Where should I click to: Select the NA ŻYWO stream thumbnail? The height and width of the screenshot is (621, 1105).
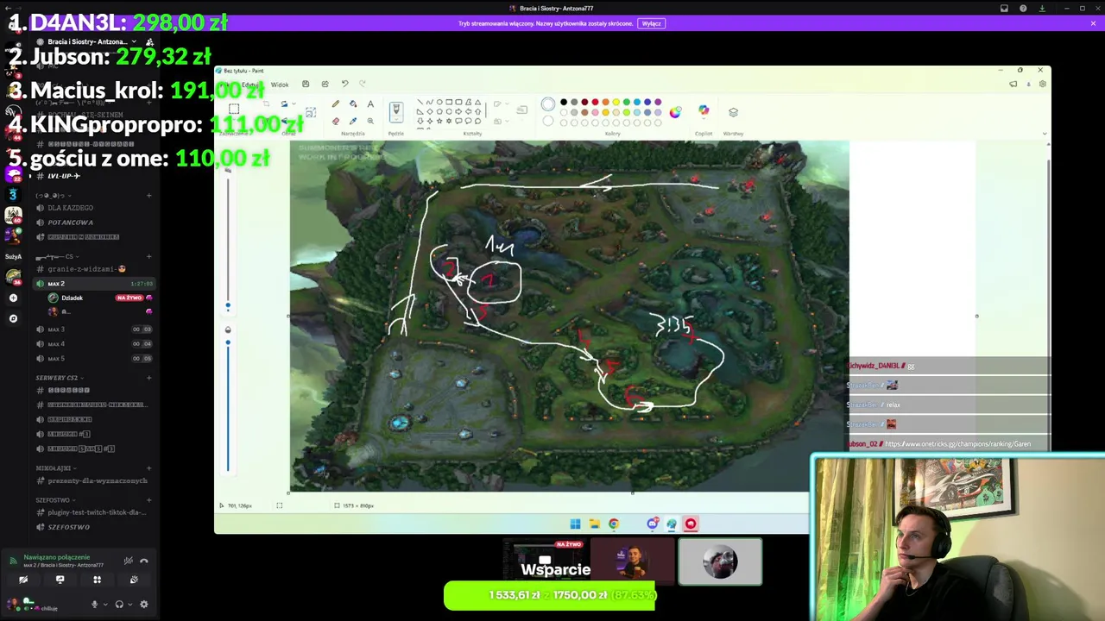pyautogui.click(x=547, y=561)
